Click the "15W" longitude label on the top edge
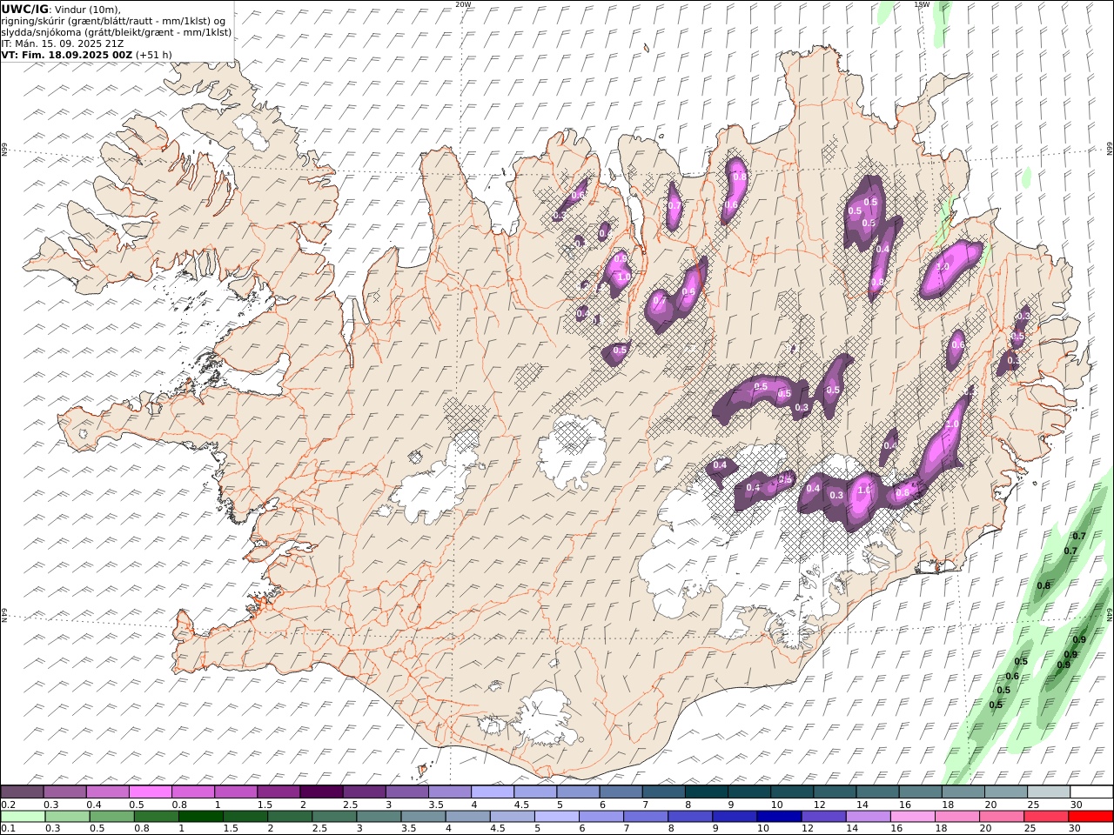Screen dimensions: 1114x835 (x=922, y=4)
